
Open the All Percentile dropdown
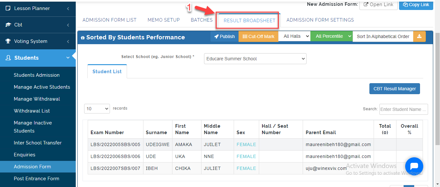[x=331, y=36]
